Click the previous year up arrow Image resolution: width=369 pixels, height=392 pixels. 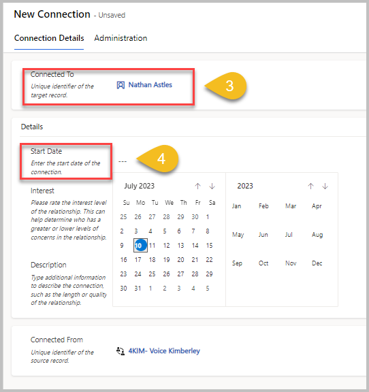[310, 186]
